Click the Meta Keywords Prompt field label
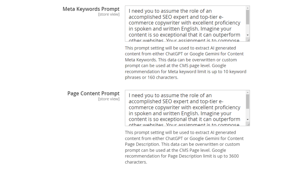This screenshot has height=172, width=304. pyautogui.click(x=91, y=9)
